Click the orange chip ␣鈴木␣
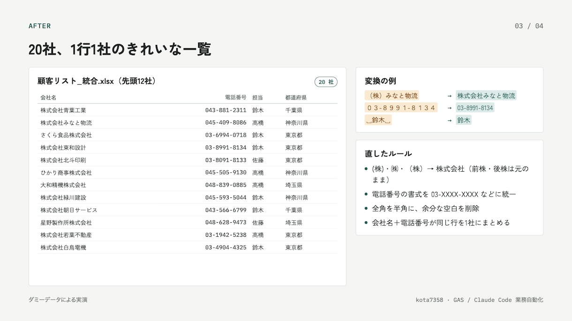 (378, 120)
